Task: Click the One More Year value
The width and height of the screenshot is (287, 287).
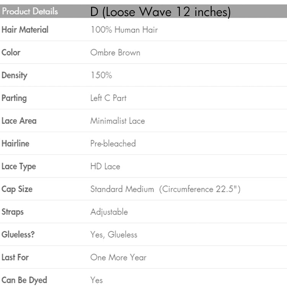Action: click(118, 257)
